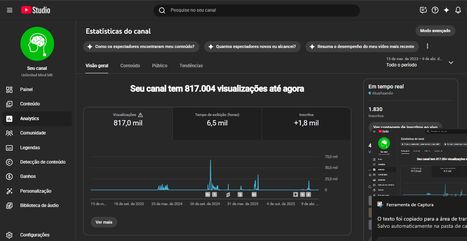This screenshot has height=241, width=467.
Task: Open the notifications bell
Action: click(x=458, y=10)
